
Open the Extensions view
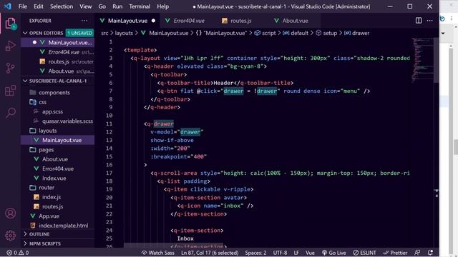click(11, 91)
